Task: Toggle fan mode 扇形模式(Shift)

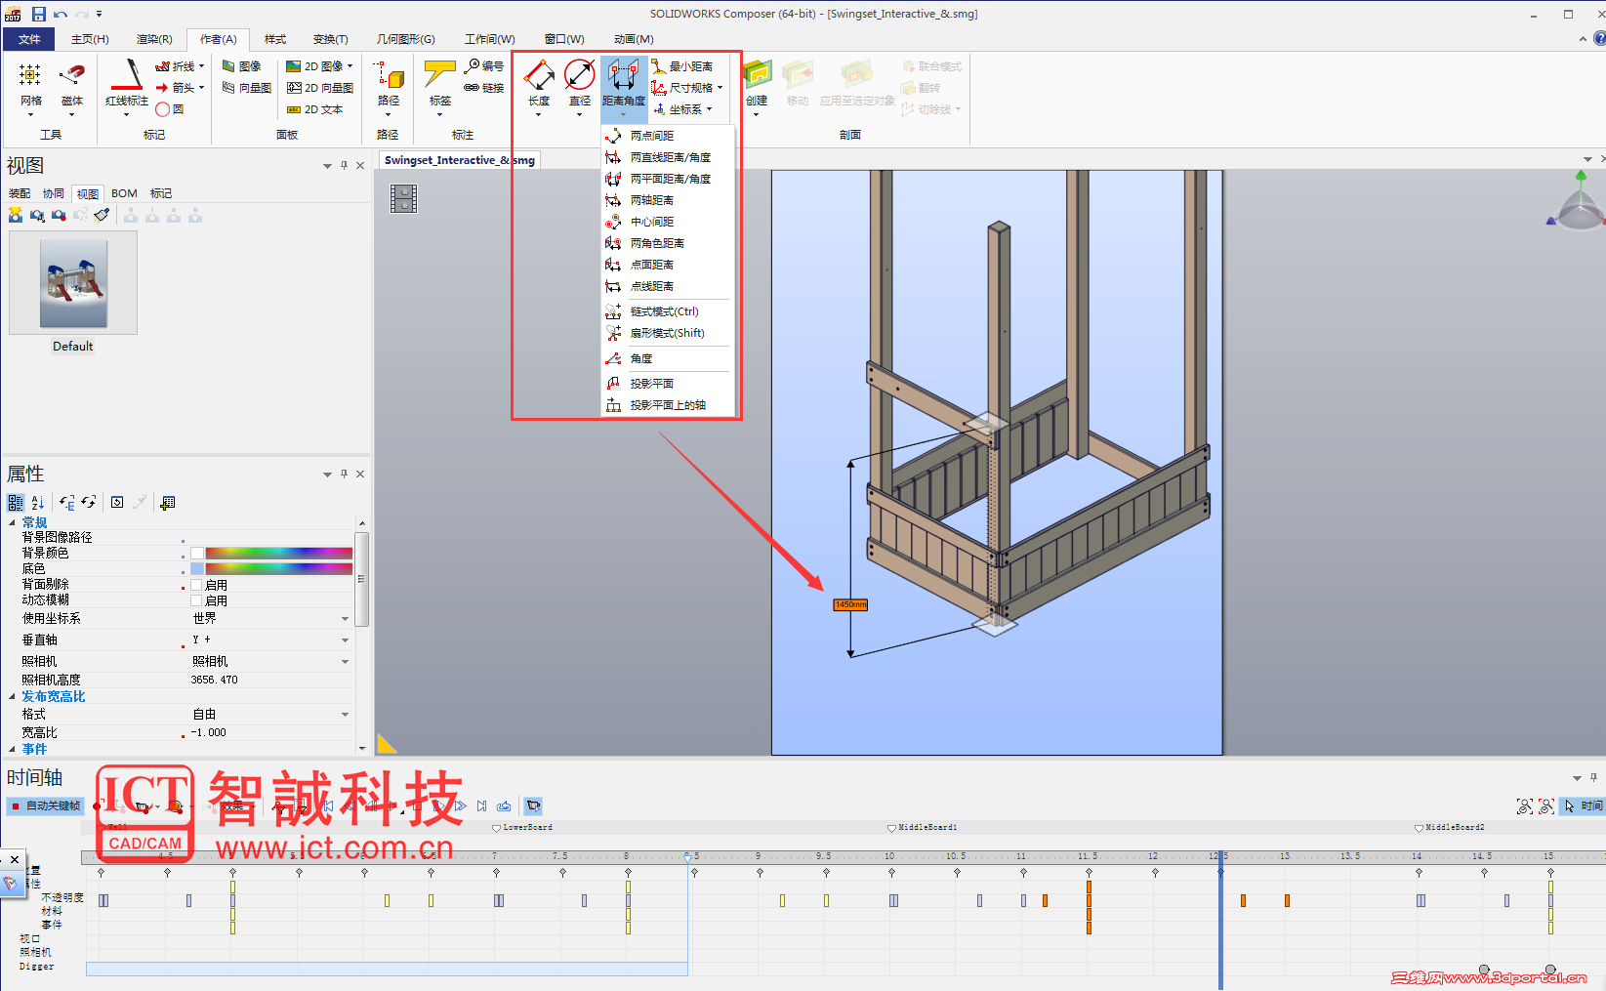Action: click(x=667, y=333)
